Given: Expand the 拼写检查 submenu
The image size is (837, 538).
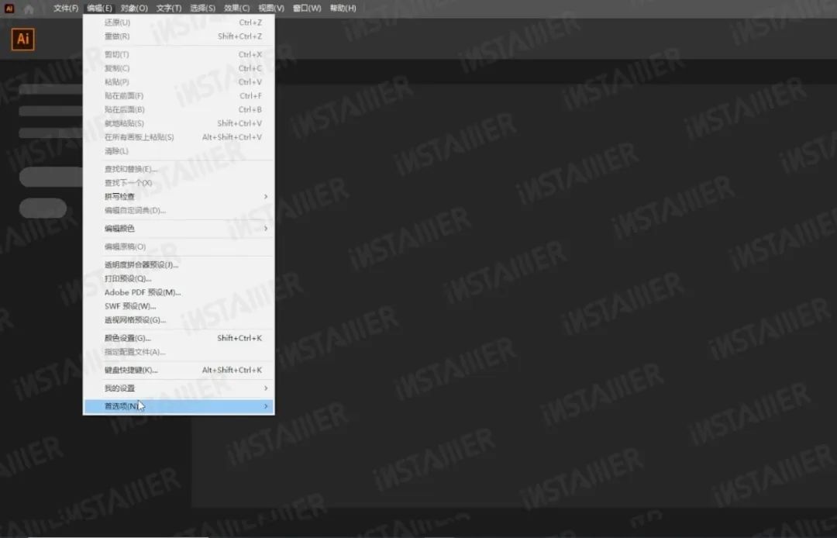Looking at the screenshot, I should tap(179, 196).
